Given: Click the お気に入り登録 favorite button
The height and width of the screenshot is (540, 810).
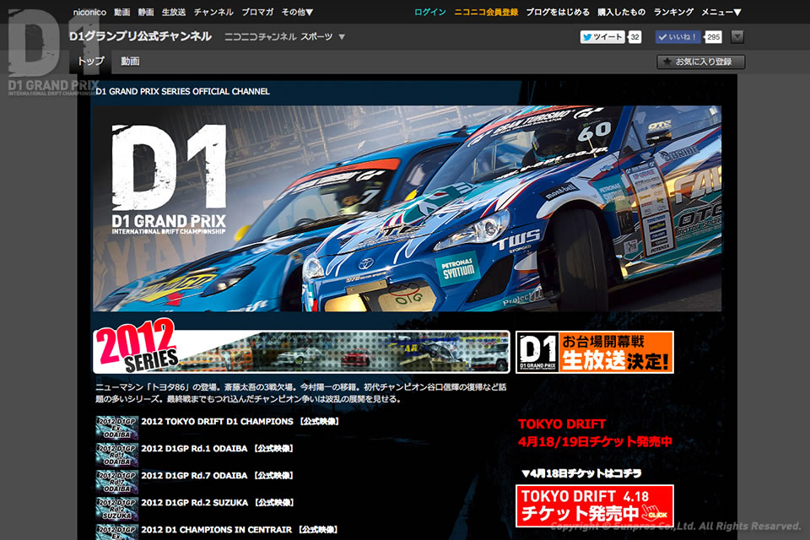Looking at the screenshot, I should (x=701, y=62).
